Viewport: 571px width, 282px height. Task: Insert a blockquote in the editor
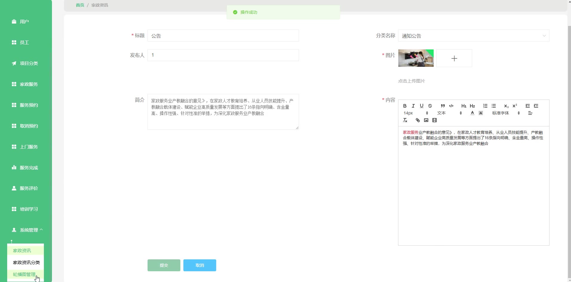443,106
